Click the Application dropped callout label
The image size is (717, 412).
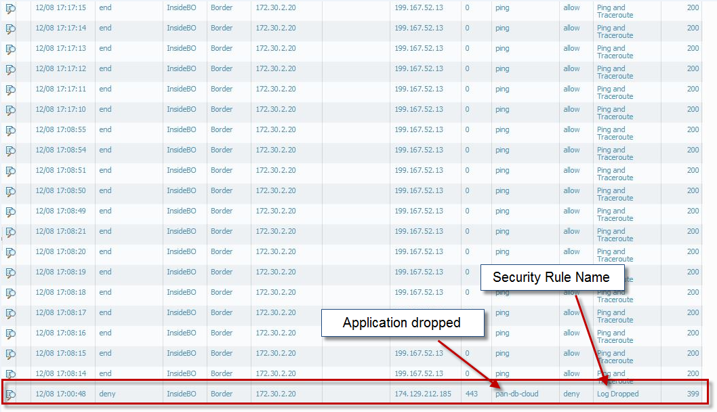[x=403, y=323]
